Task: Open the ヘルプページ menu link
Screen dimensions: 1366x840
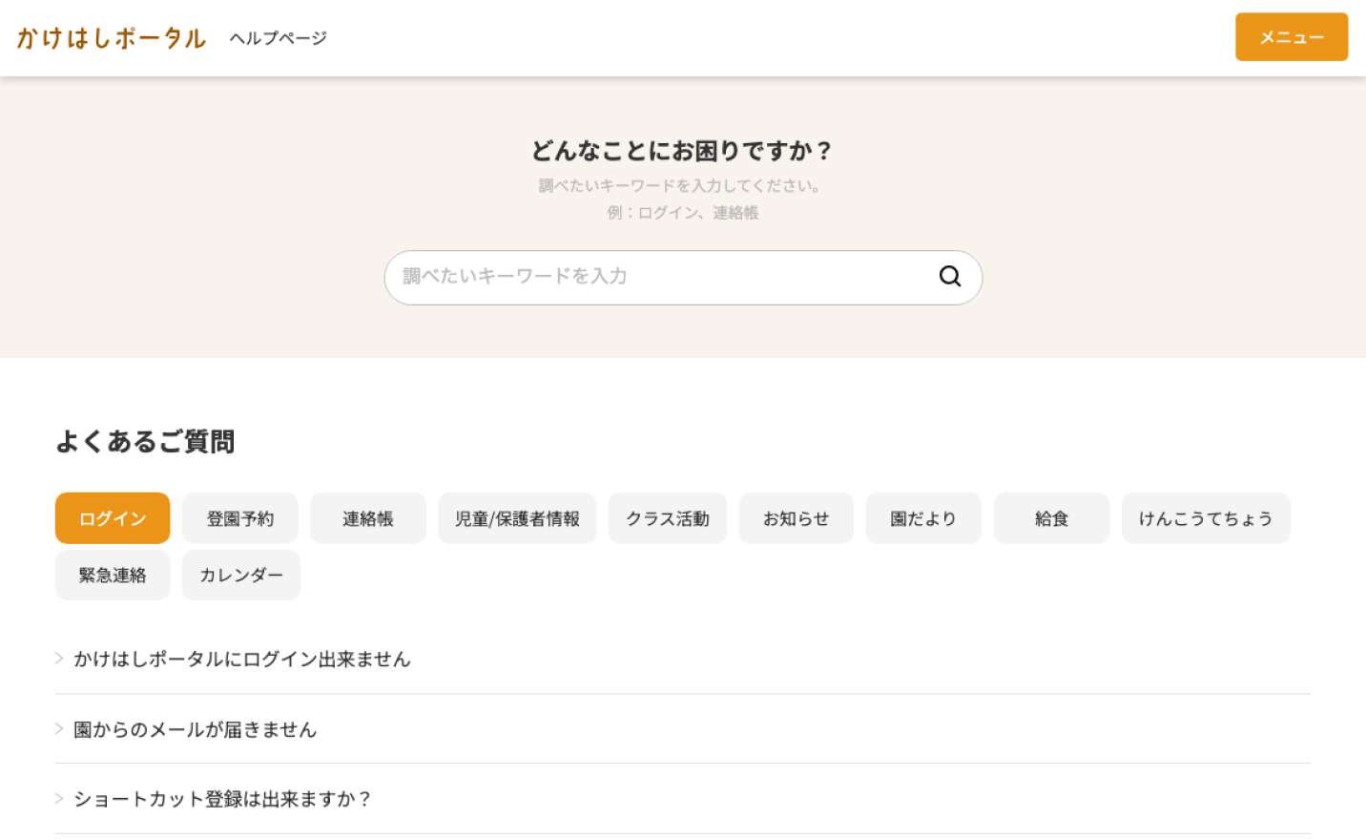Action: [278, 37]
